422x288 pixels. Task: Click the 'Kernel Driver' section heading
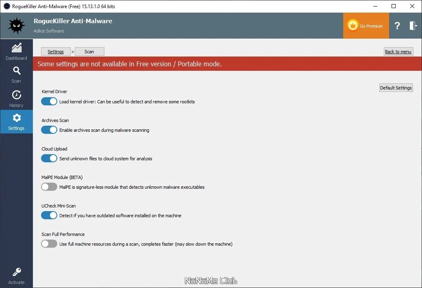click(x=54, y=92)
